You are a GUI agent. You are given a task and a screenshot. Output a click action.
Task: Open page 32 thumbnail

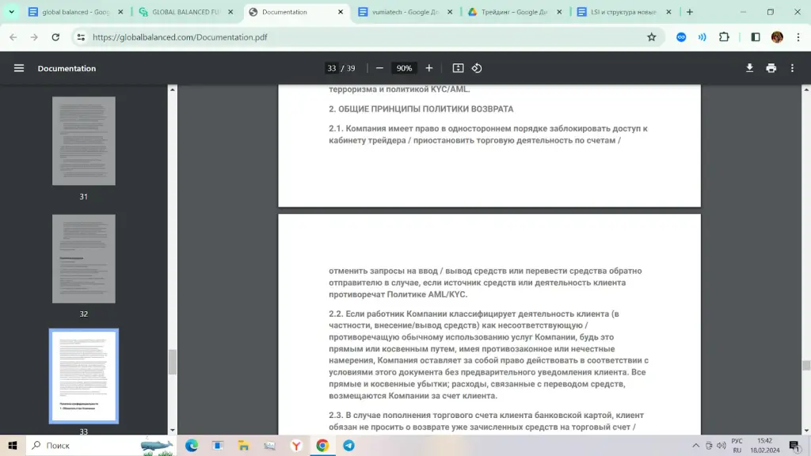coord(84,259)
